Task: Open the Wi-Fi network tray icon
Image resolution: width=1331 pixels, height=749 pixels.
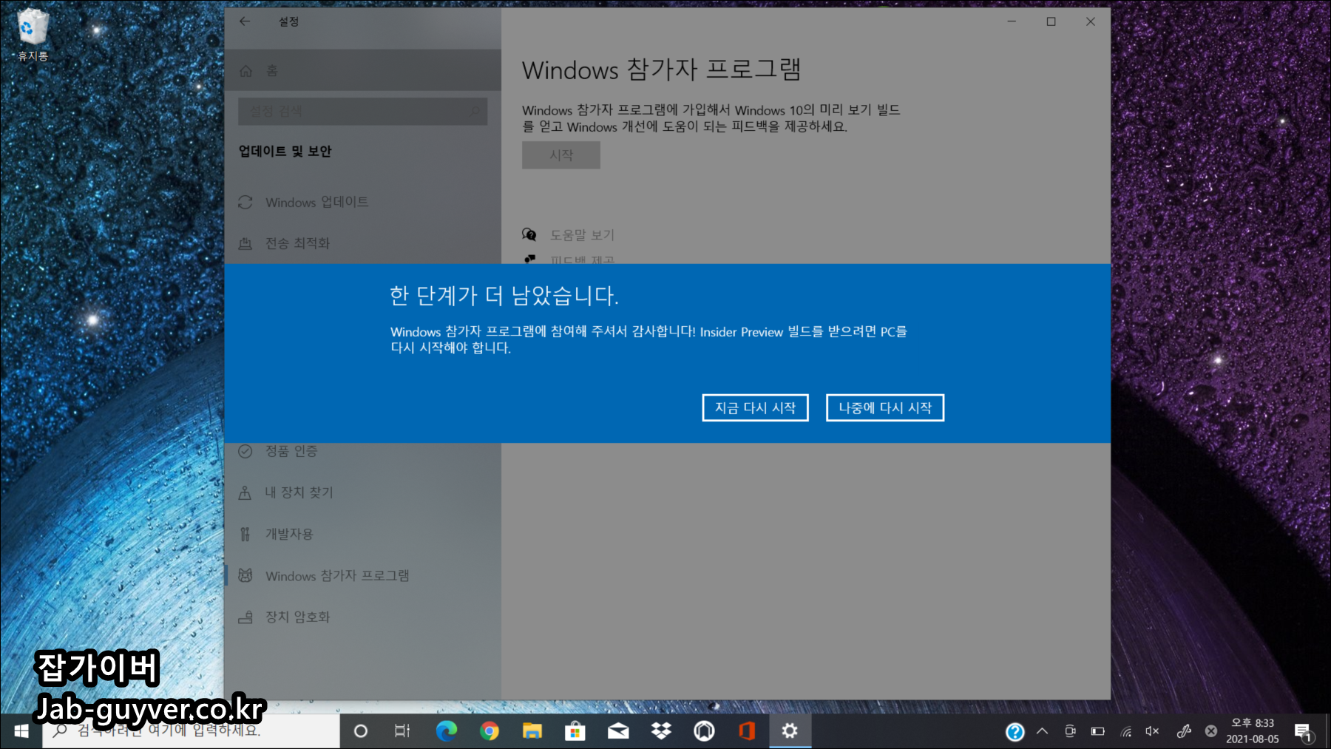Action: [x=1126, y=731]
